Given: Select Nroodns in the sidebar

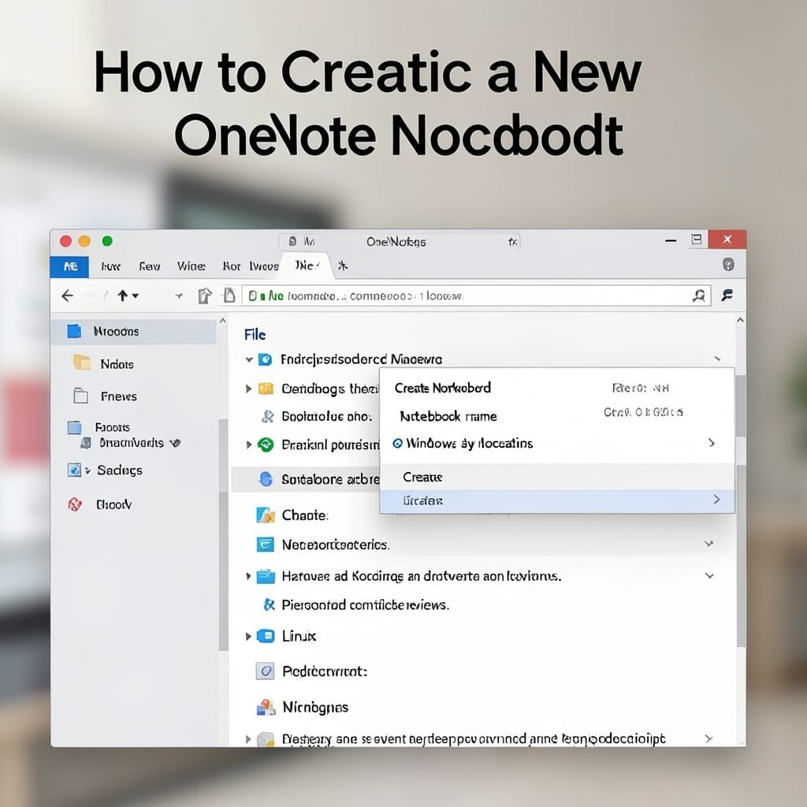Looking at the screenshot, I should pos(134,332).
